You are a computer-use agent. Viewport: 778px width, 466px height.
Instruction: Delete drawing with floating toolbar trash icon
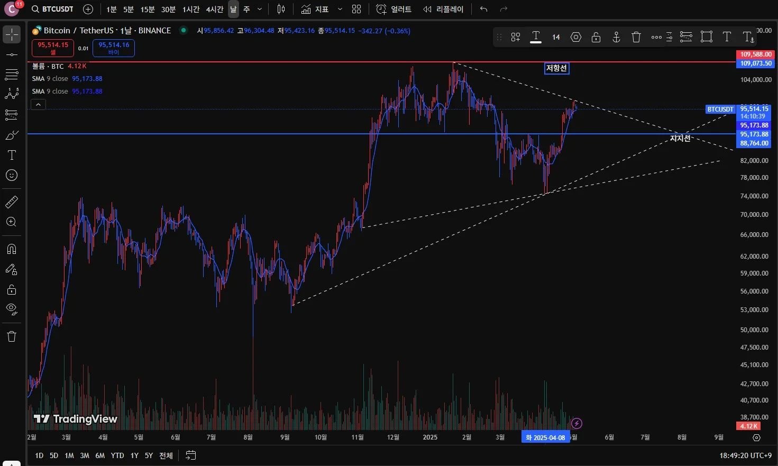[x=636, y=37]
